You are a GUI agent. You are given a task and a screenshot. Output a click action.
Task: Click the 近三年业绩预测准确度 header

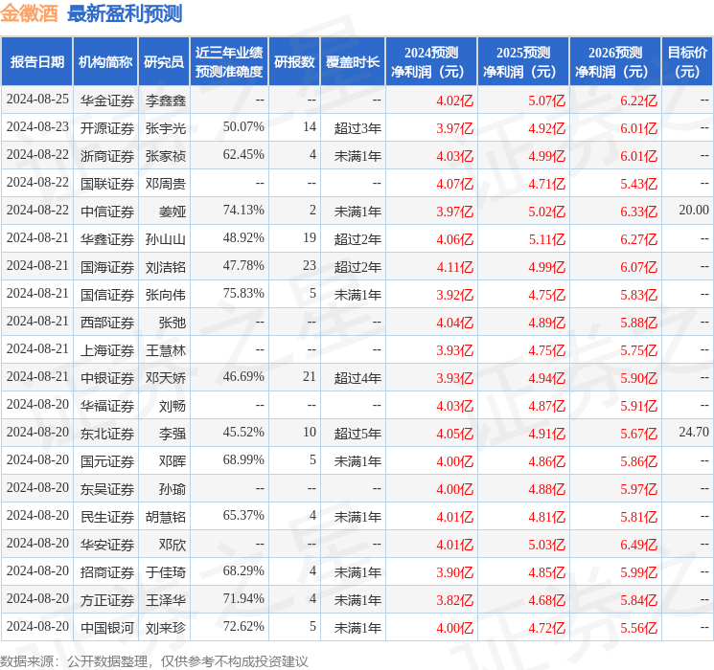[x=229, y=62]
